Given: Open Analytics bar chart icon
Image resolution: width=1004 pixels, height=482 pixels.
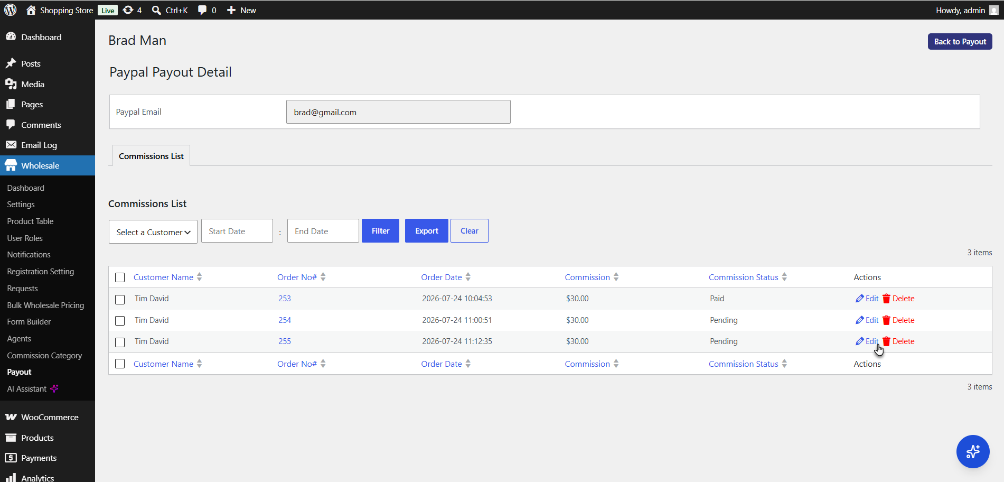Looking at the screenshot, I should click(11, 478).
